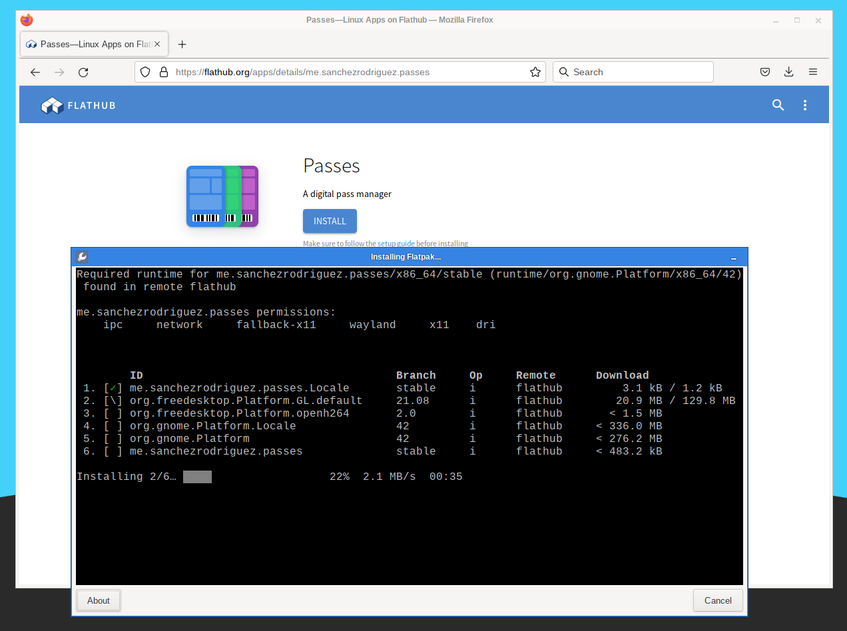Click the "20.9 MB / 129.8 MB" download size

(676, 401)
